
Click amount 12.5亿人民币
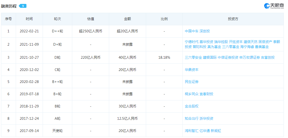click(128, 119)
